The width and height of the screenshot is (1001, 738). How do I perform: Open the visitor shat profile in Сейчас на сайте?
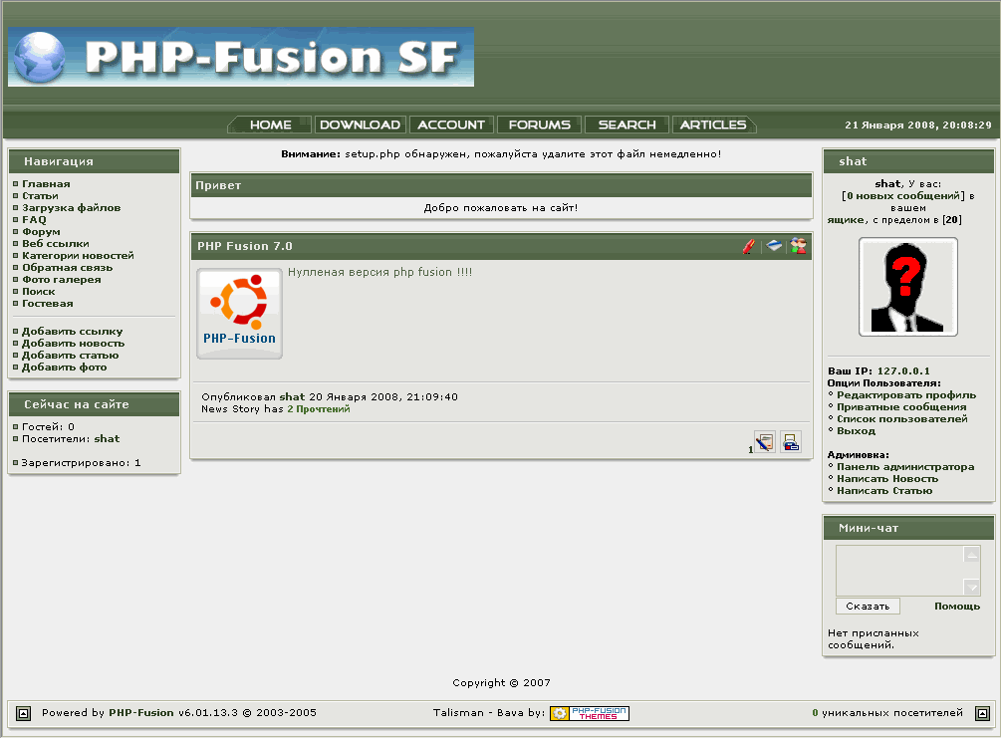click(x=107, y=438)
